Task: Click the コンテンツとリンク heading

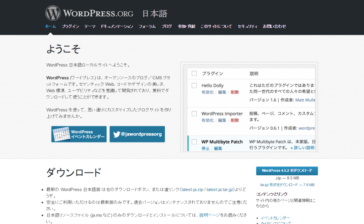Action: click(272, 194)
